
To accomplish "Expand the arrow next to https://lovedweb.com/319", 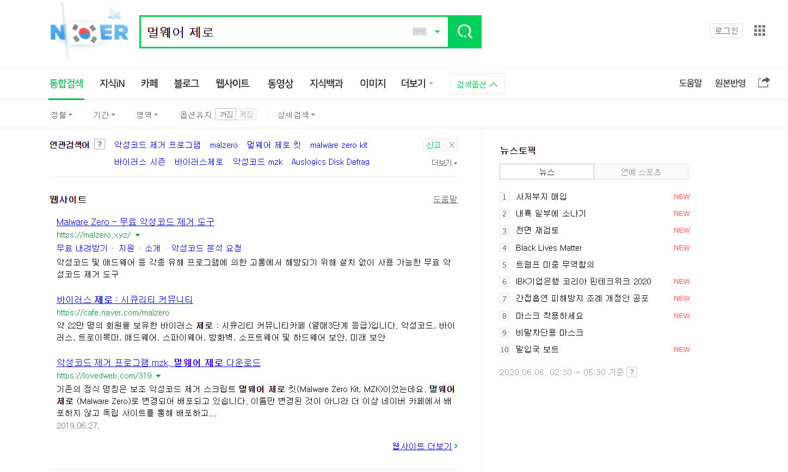I will 158,376.
